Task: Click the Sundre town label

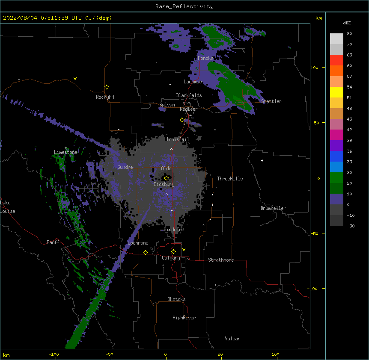Action: [125, 167]
